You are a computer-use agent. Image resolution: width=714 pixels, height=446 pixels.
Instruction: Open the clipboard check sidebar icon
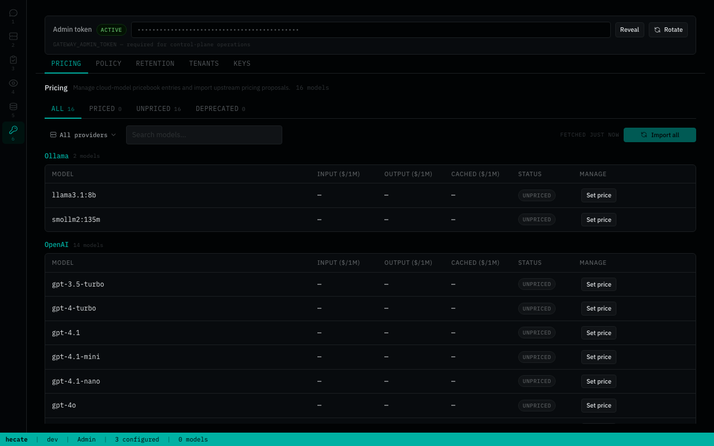(x=13, y=62)
